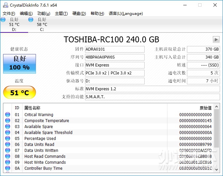Screen dimensions: 223x176
Task: Click the scrollbar up arrow in SMART list
Action: pos(217,107)
